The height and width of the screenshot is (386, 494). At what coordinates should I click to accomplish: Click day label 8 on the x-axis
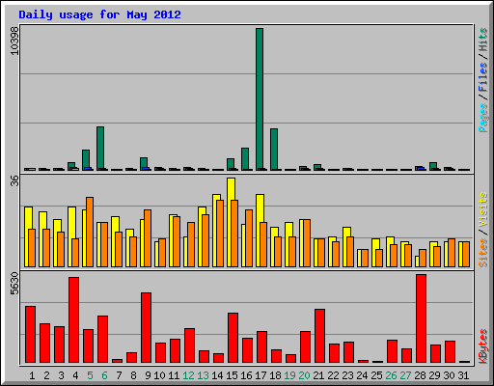coord(133,375)
